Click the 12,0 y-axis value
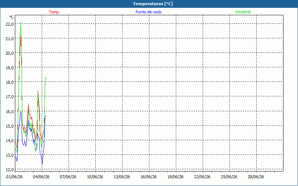The image size is (298, 186). 10,170
